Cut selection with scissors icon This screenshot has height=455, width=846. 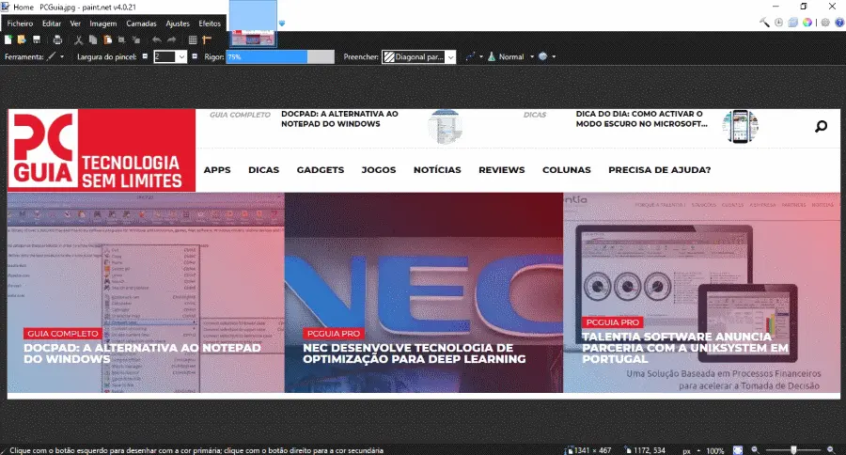pyautogui.click(x=79, y=39)
